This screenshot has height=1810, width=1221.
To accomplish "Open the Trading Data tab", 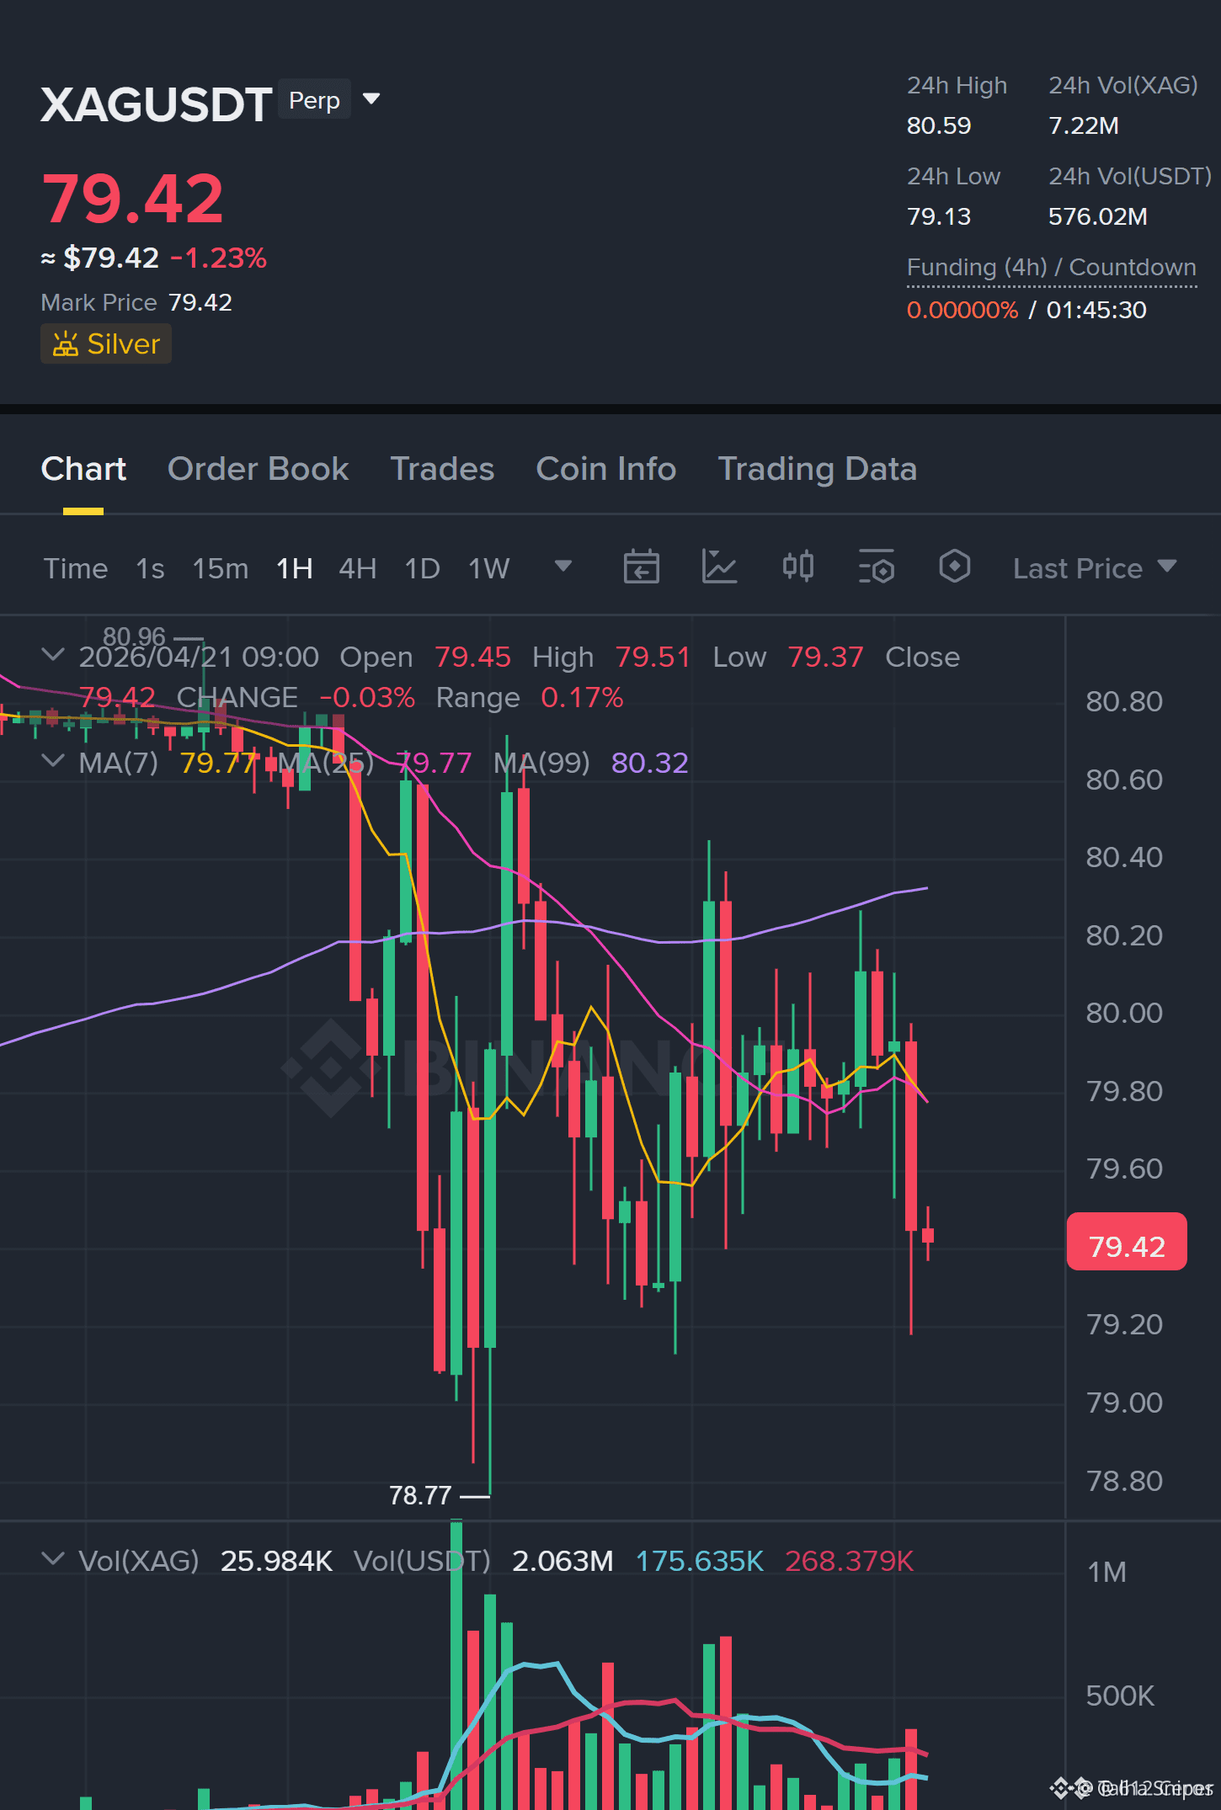I will point(818,469).
